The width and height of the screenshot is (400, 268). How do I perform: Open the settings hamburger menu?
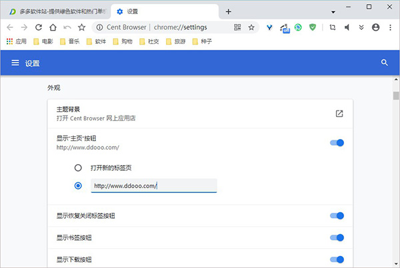(15, 63)
